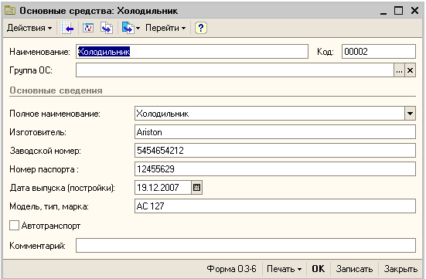Screen dimensions: 426x279
Task: Focus the Комментарий input field
Action: coord(246,245)
